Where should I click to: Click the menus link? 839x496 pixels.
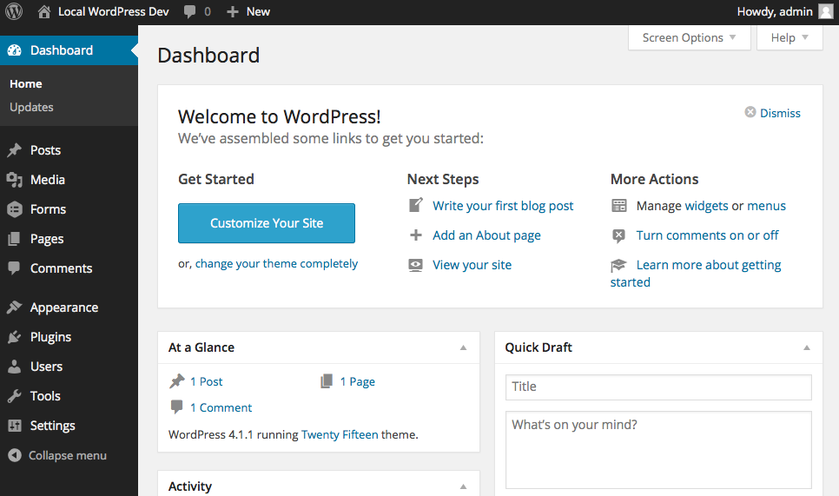tap(766, 206)
